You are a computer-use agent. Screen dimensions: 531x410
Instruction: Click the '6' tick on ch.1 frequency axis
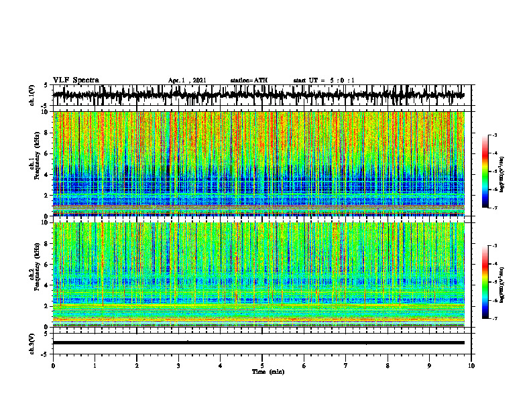(47, 154)
